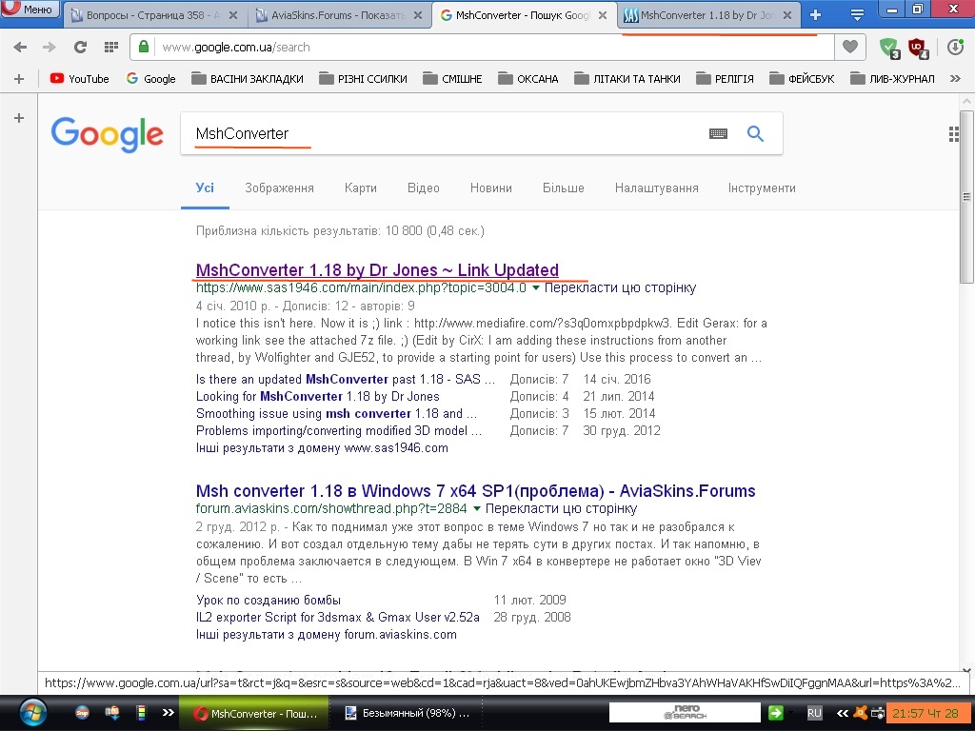Screen dimensions: 975x731
Task: Expand the РЕЛІГІЯ bookmark folder
Action: click(x=725, y=79)
